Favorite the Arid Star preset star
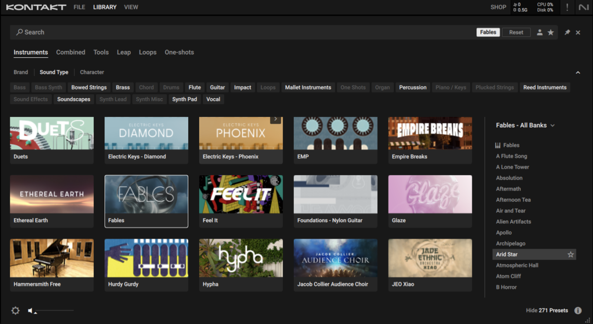Image resolution: width=593 pixels, height=324 pixels. (x=570, y=254)
